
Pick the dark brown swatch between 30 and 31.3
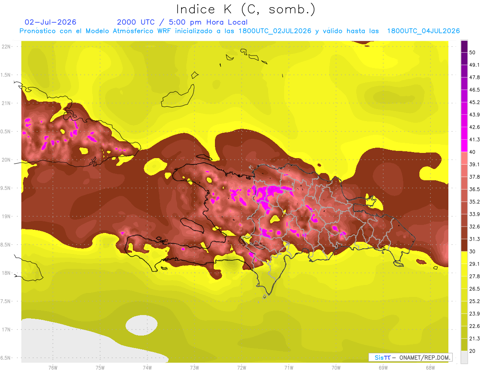[464, 245]
